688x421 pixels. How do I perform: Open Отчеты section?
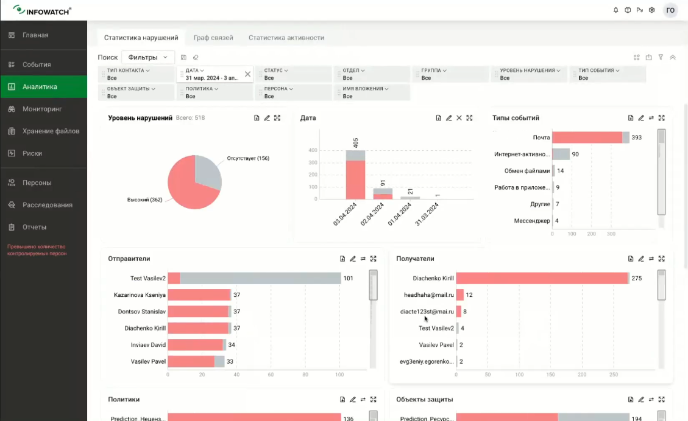coord(43,227)
